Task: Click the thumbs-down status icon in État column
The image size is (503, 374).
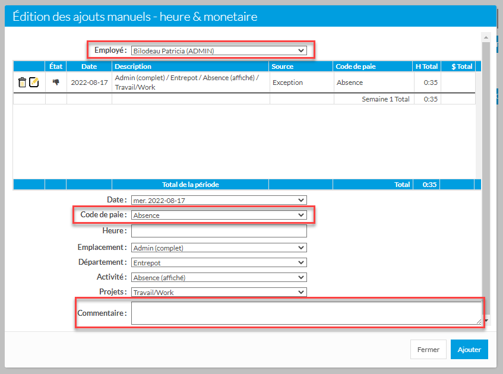Action: pyautogui.click(x=56, y=82)
